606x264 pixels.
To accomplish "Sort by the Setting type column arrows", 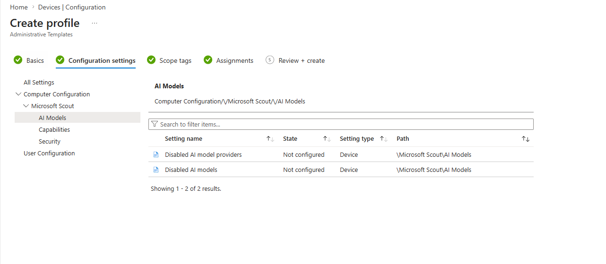I will click(x=383, y=139).
